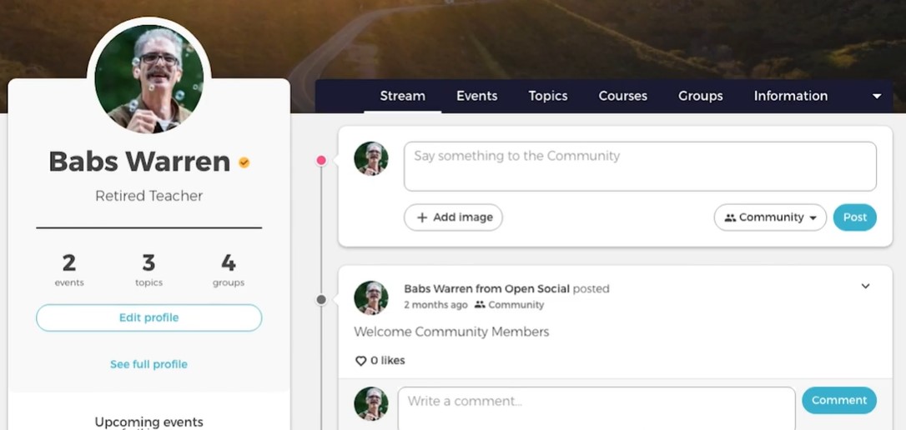Open the Community visibility dropdown

tap(770, 217)
